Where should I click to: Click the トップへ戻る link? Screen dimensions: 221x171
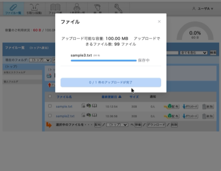click(x=39, y=48)
